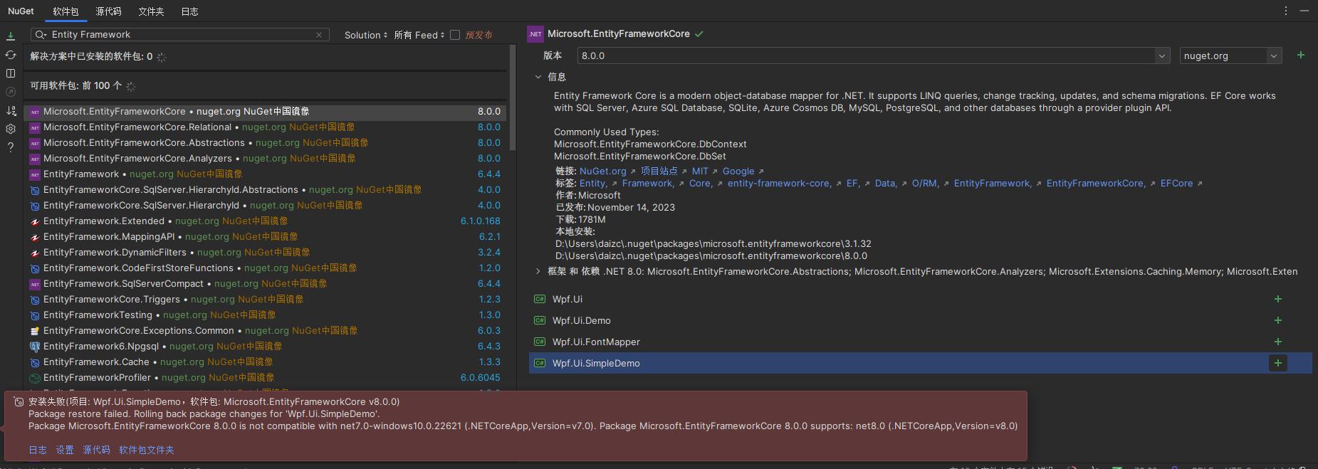Click the help question mark icon
Image resolution: width=1318 pixels, height=469 pixels.
tap(11, 147)
